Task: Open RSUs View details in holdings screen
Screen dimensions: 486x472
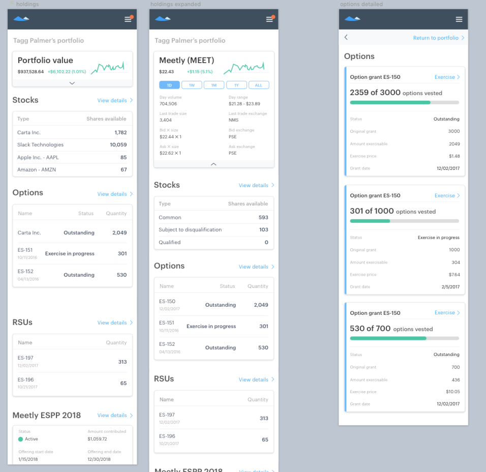Action: pos(115,322)
